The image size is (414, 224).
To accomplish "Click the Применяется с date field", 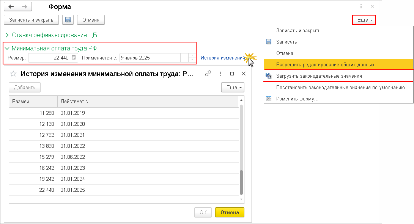I will point(150,58).
